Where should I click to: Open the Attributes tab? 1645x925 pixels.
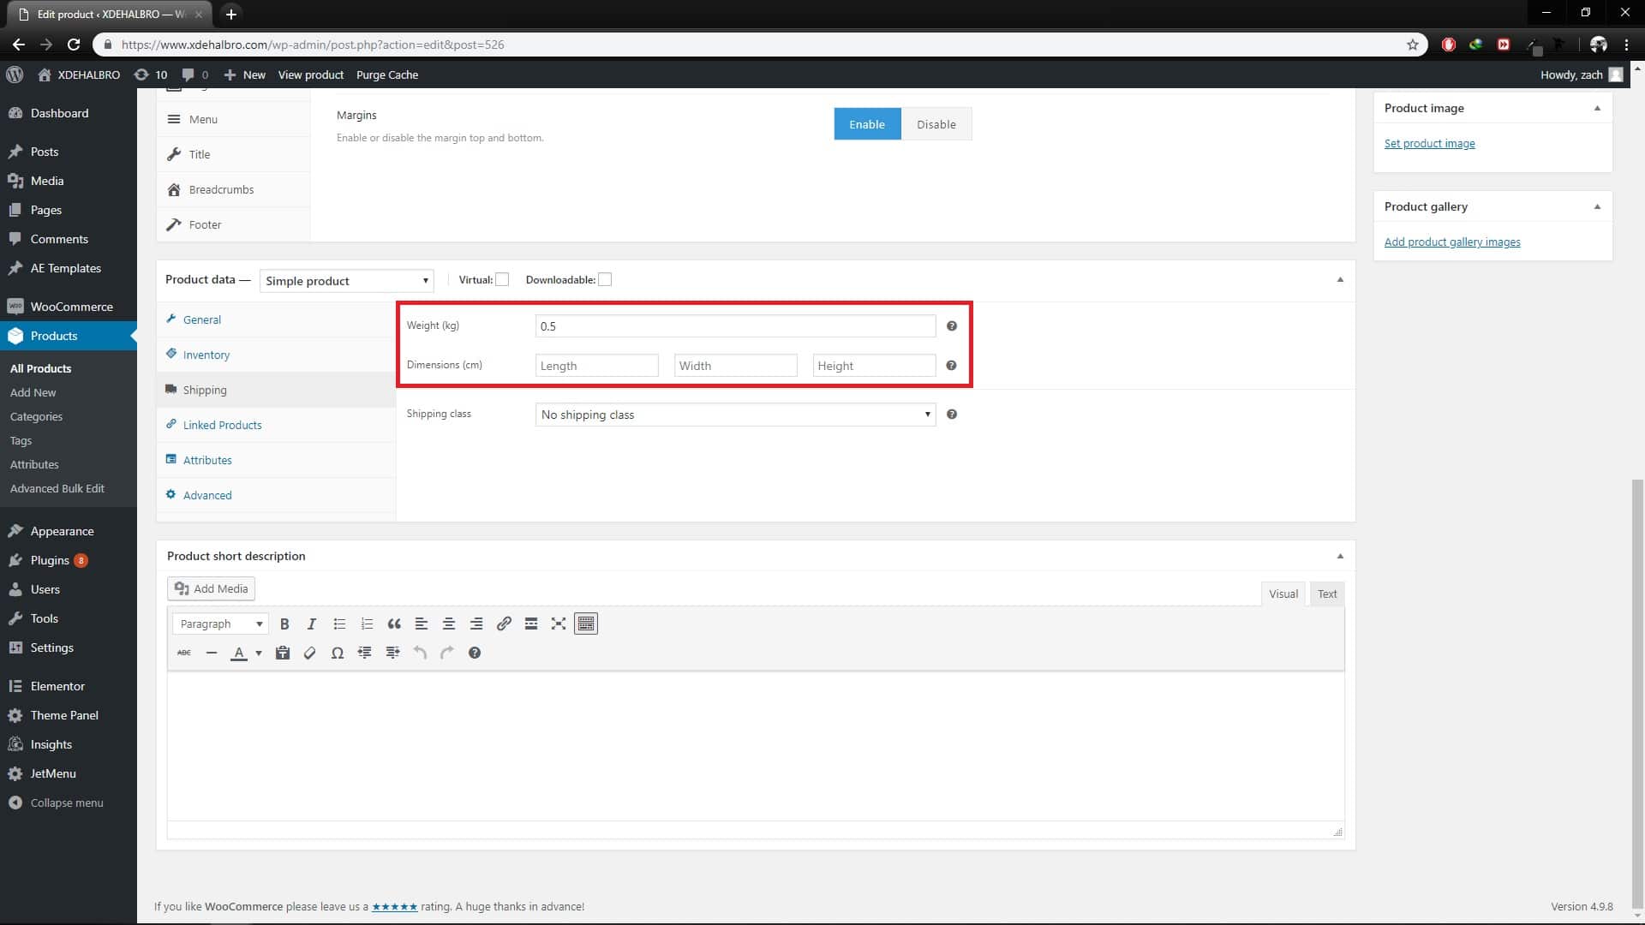(276, 460)
